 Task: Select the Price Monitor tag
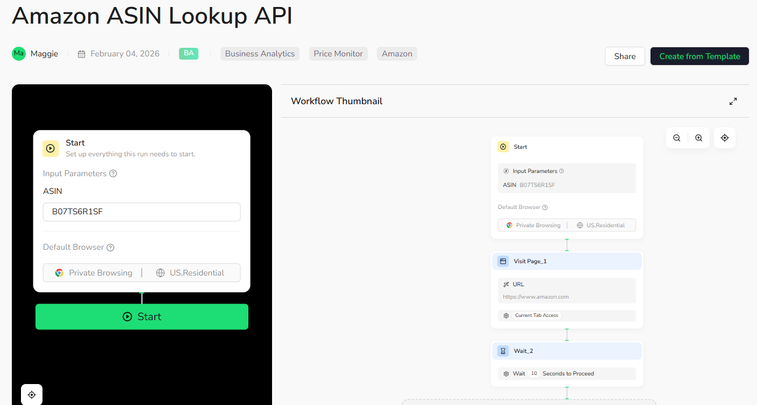[x=338, y=54]
